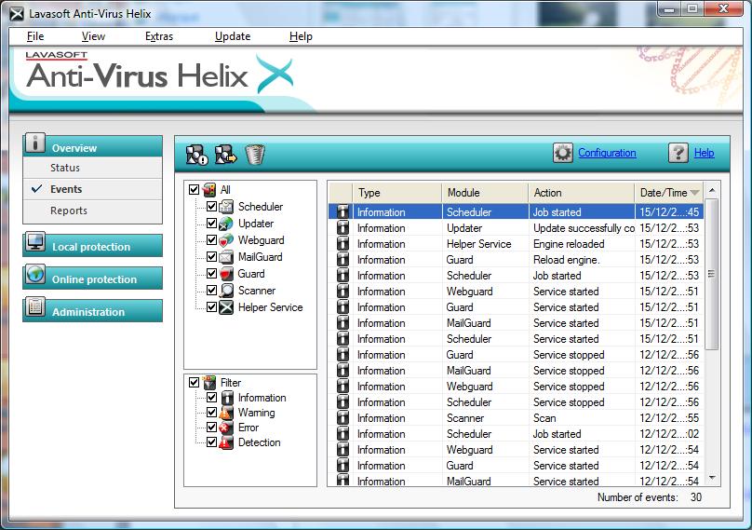752x530 pixels.
Task: Click the question mark Help icon
Action: 678,153
